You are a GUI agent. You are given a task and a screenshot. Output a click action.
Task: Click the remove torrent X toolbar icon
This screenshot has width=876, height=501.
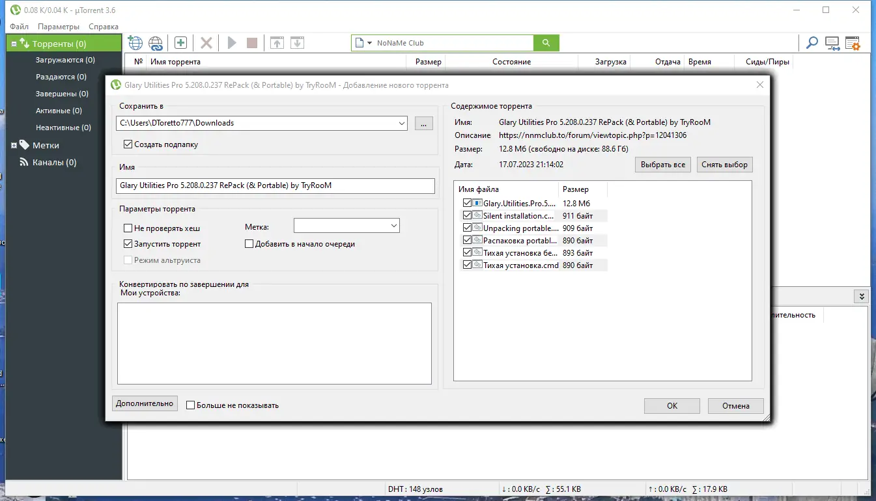tap(206, 43)
